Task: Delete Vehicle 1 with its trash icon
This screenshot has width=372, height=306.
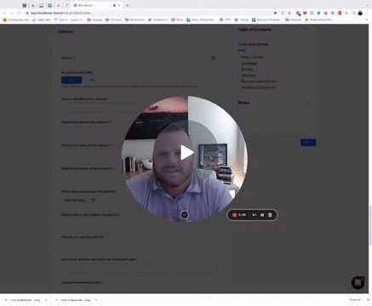Action: pyautogui.click(x=213, y=58)
